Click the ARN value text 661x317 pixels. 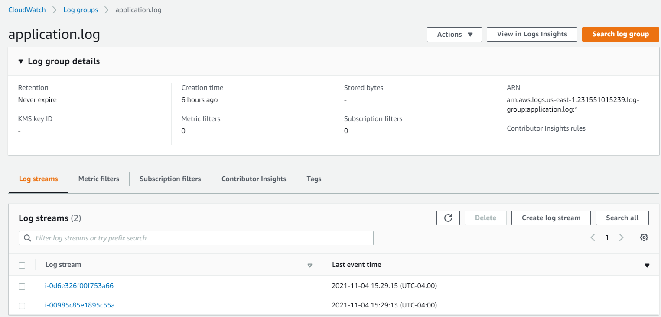[573, 105]
